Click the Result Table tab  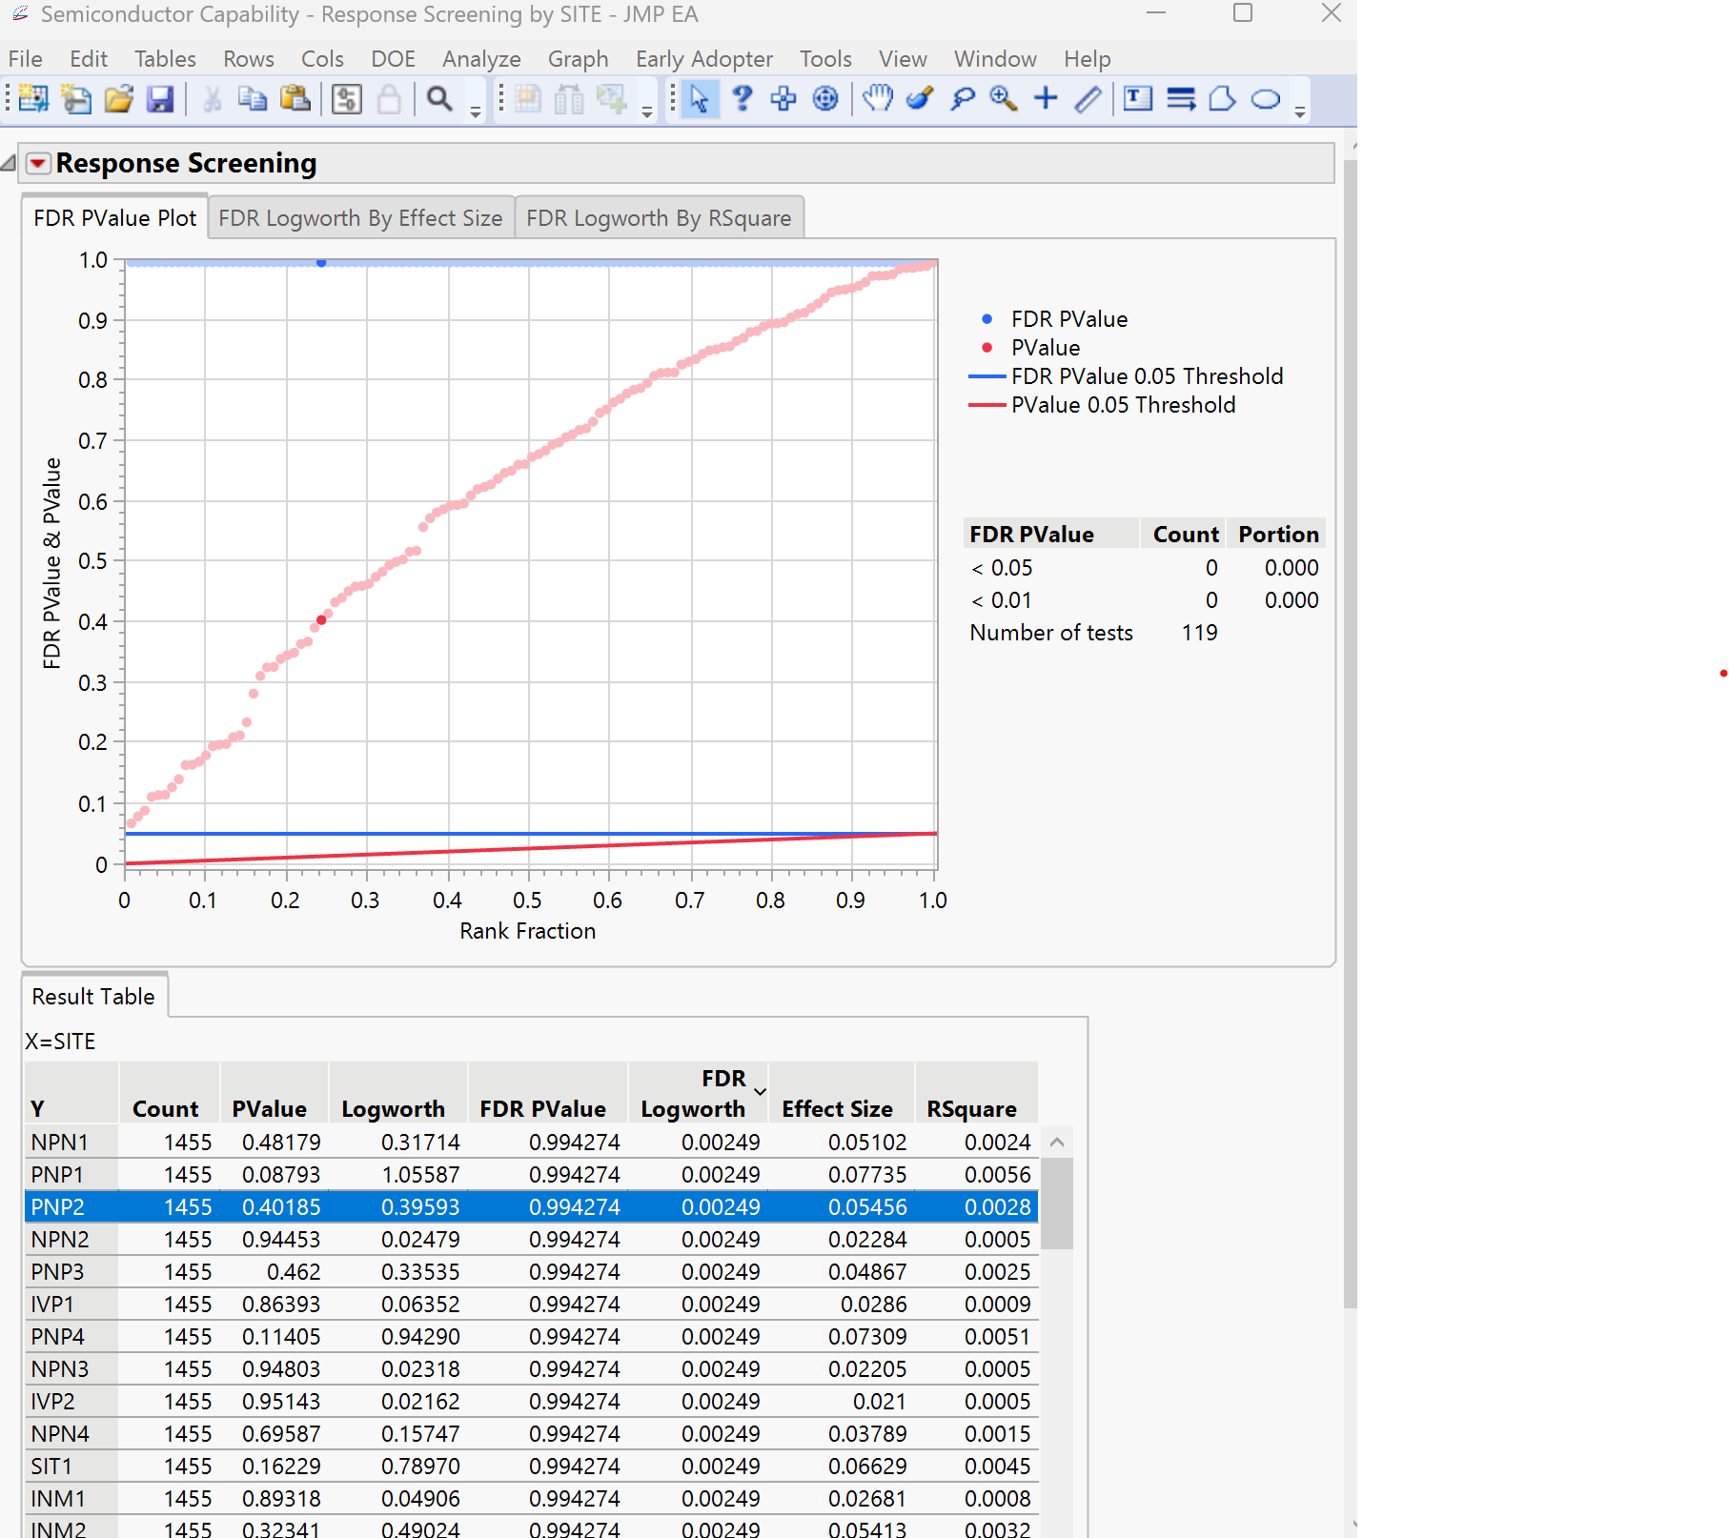(x=93, y=997)
